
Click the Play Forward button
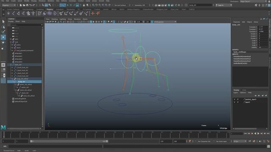point(258,133)
